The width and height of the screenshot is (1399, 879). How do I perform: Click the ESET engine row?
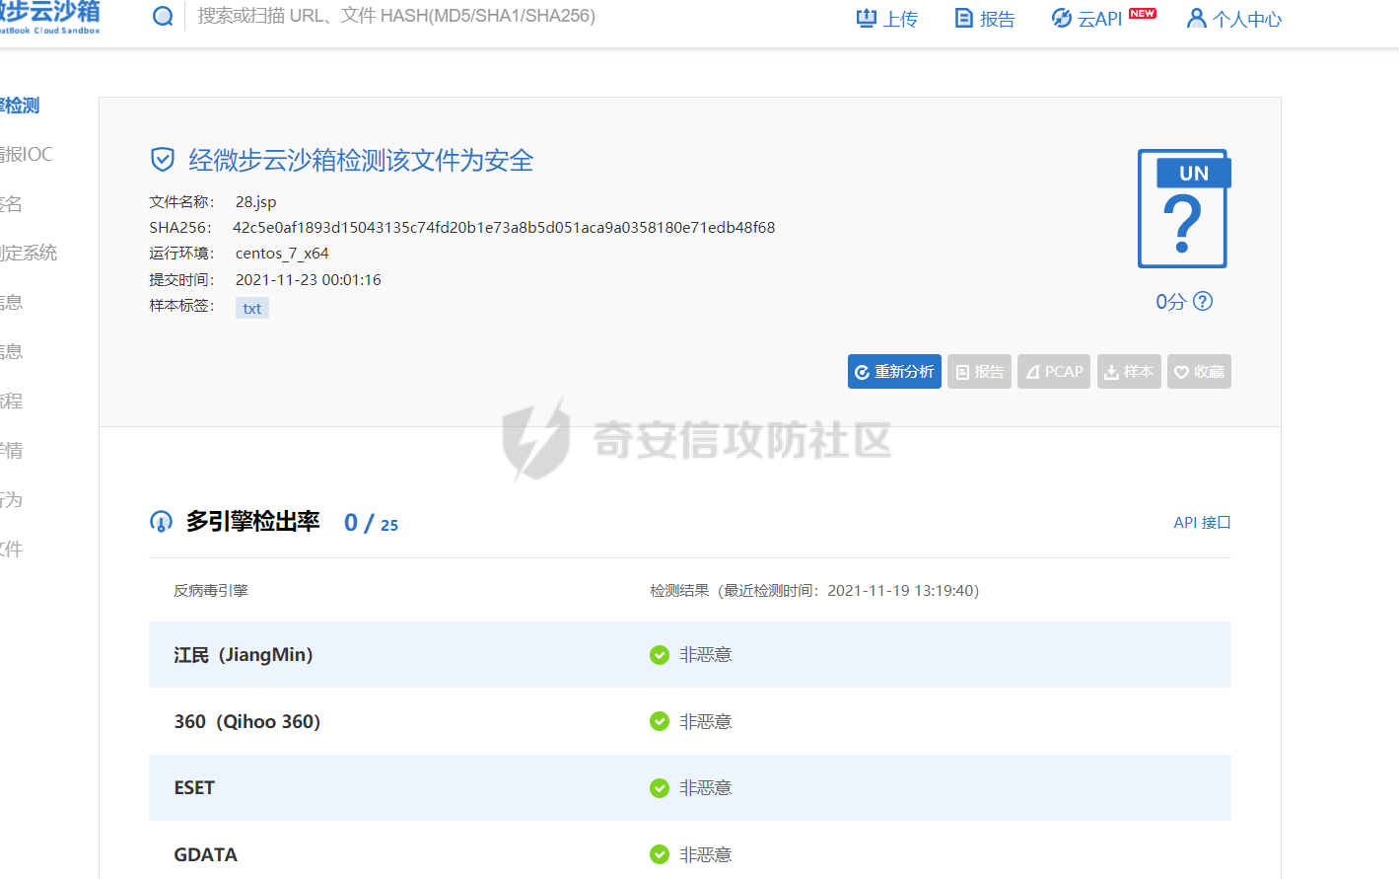[690, 788]
